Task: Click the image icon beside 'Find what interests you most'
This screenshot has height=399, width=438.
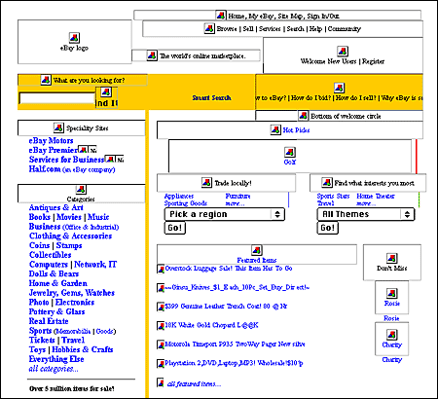Action: coord(327,183)
